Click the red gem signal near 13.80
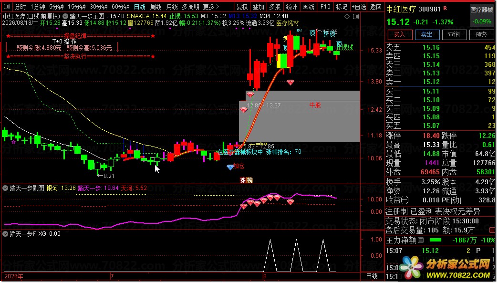Screen dimensions: 498x283 290,83
